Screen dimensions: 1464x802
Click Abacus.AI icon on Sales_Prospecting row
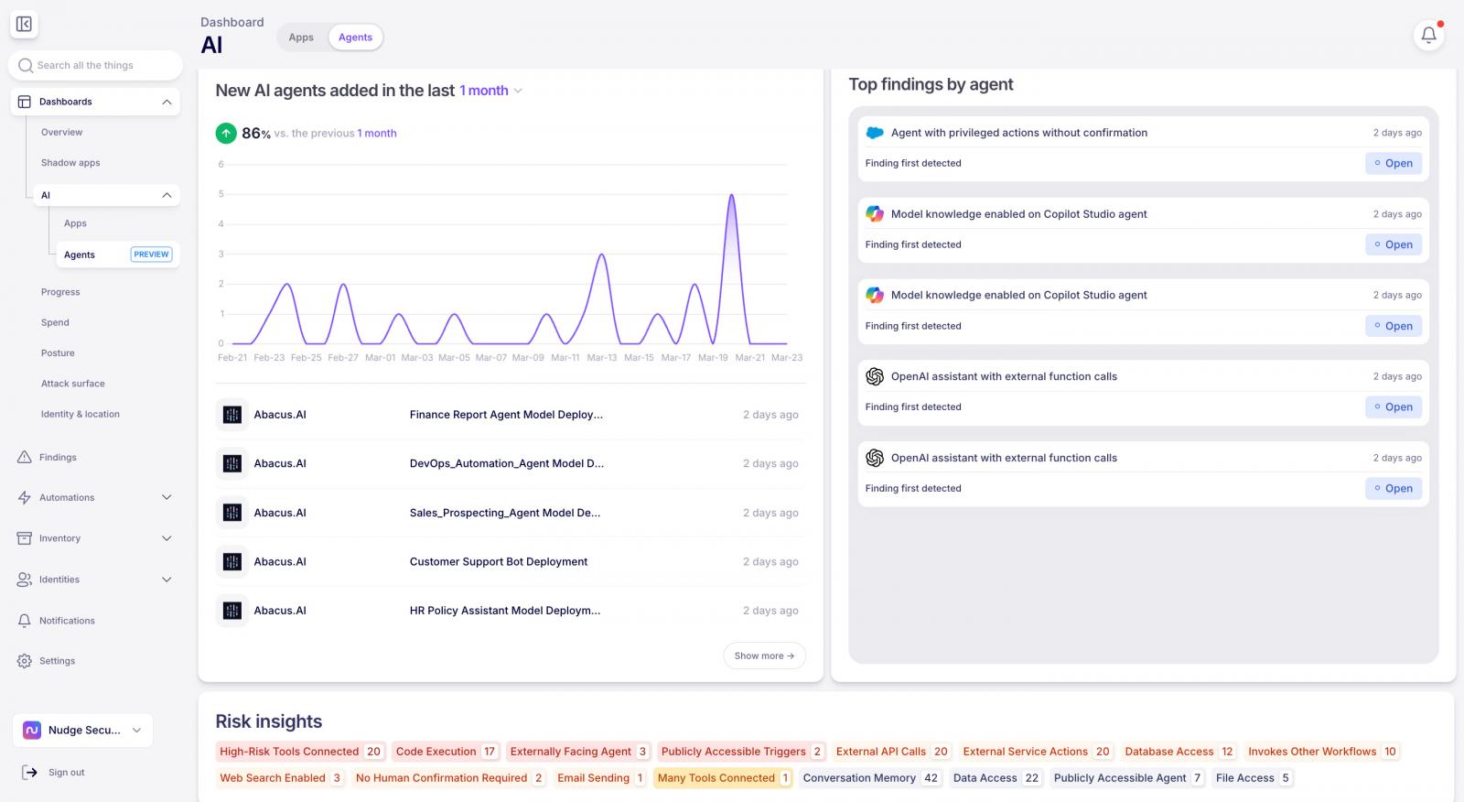pos(232,513)
